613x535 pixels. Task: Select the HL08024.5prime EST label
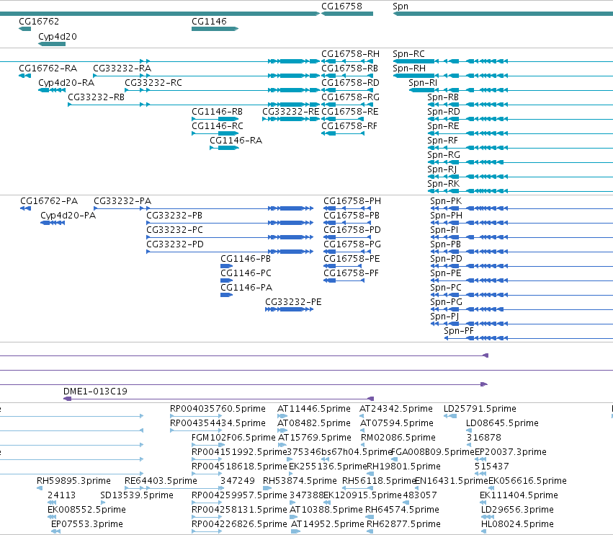coord(517,523)
